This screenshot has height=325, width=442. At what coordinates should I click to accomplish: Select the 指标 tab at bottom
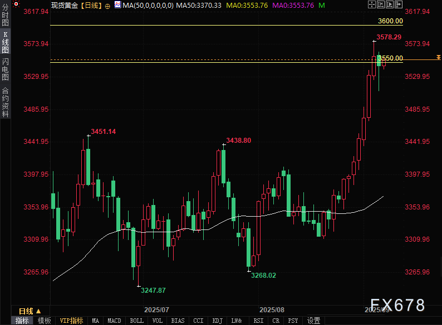point(22,321)
